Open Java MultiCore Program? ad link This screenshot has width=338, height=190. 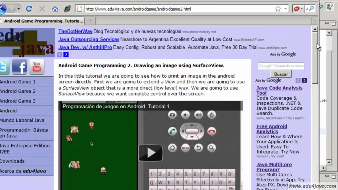tap(274, 167)
